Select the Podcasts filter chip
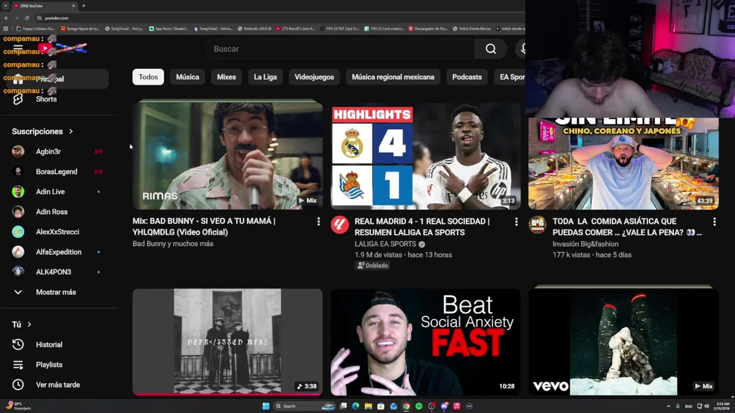 click(x=467, y=77)
